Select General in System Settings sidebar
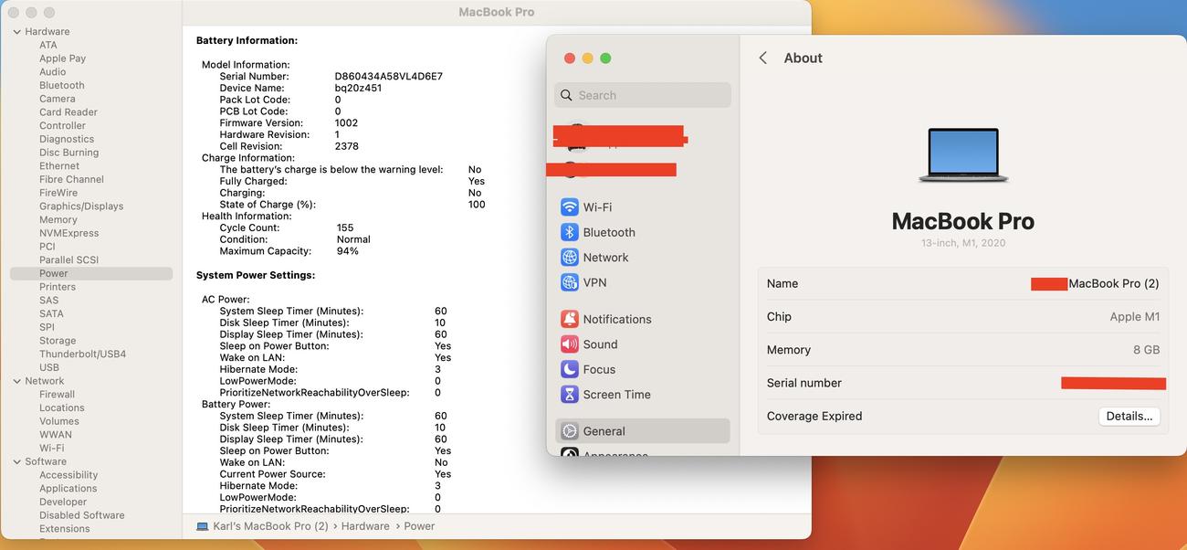1187x550 pixels. [x=643, y=431]
